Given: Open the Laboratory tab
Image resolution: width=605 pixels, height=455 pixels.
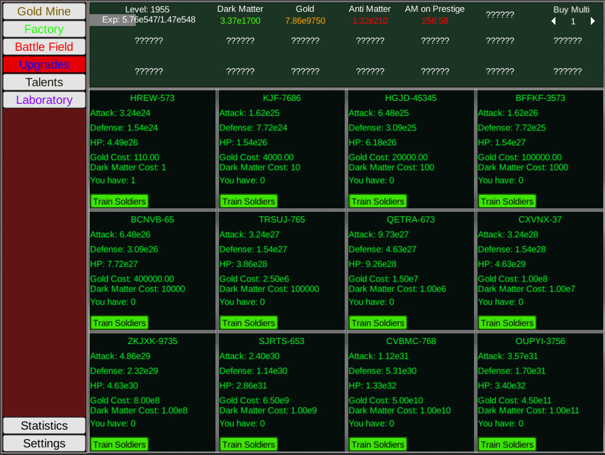Looking at the screenshot, I should tap(44, 100).
